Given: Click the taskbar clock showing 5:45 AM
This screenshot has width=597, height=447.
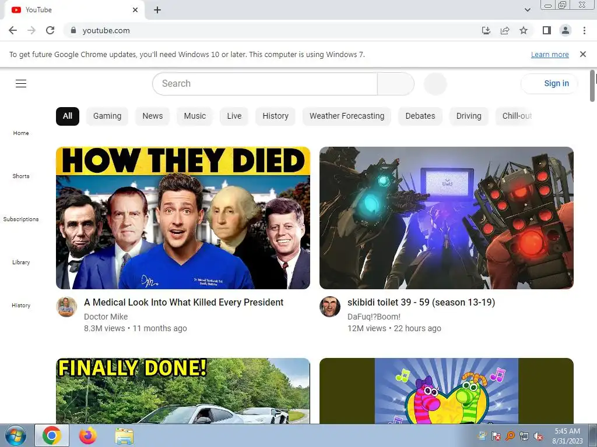Looking at the screenshot, I should click(567, 436).
